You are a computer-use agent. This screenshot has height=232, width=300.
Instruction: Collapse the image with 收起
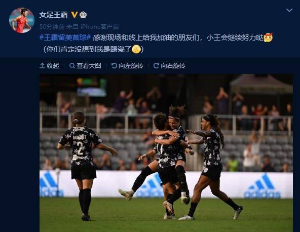(49, 66)
